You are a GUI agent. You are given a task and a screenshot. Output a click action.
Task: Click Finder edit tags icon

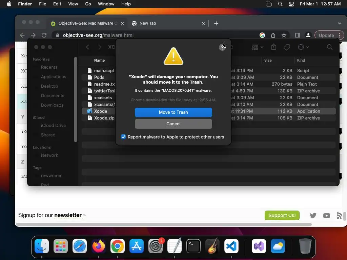pyautogui.click(x=287, y=47)
